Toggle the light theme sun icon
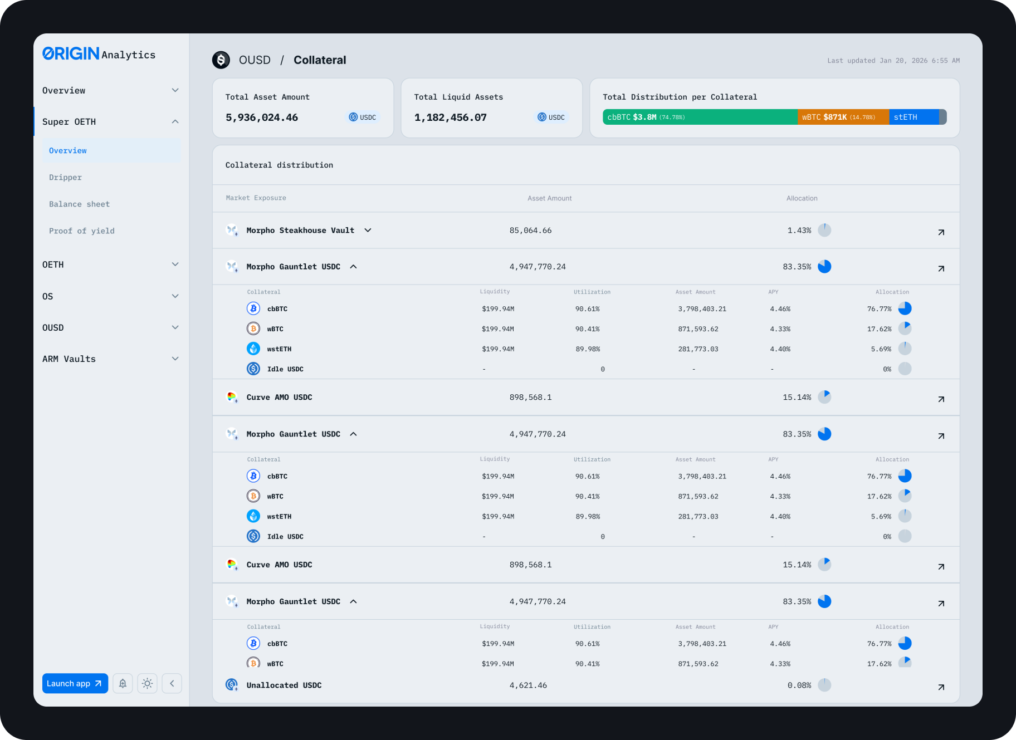The width and height of the screenshot is (1016, 740). coord(147,683)
